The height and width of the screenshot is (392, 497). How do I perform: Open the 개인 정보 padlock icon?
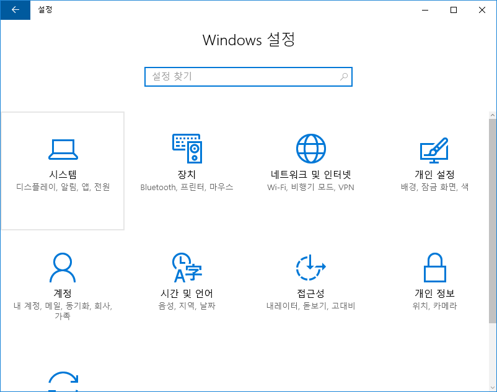coord(435,268)
